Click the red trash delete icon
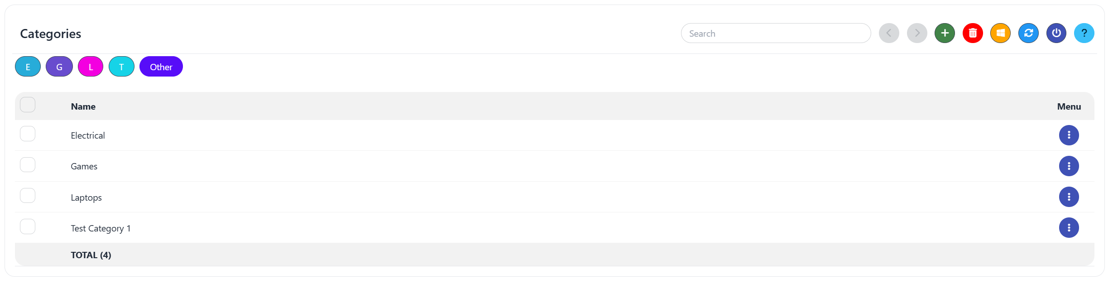1113x284 pixels. click(x=973, y=33)
